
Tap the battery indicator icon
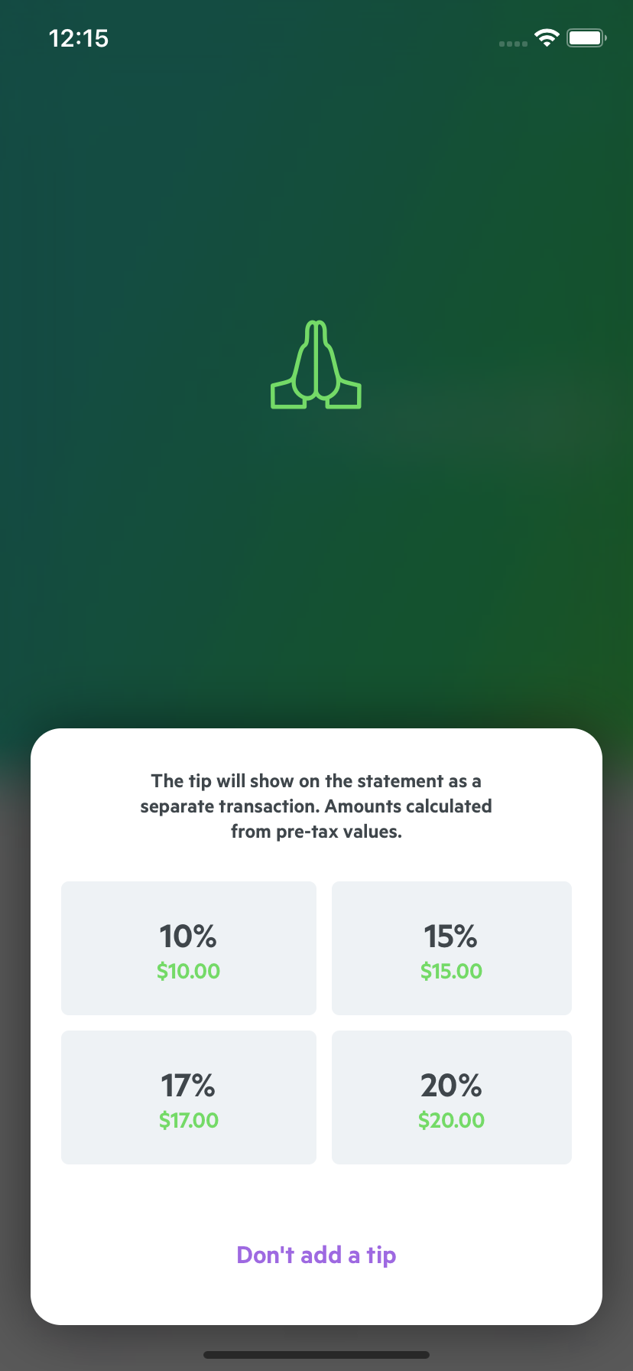pyautogui.click(x=586, y=37)
